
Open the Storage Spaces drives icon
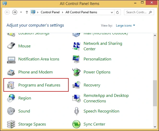click(x=11, y=124)
